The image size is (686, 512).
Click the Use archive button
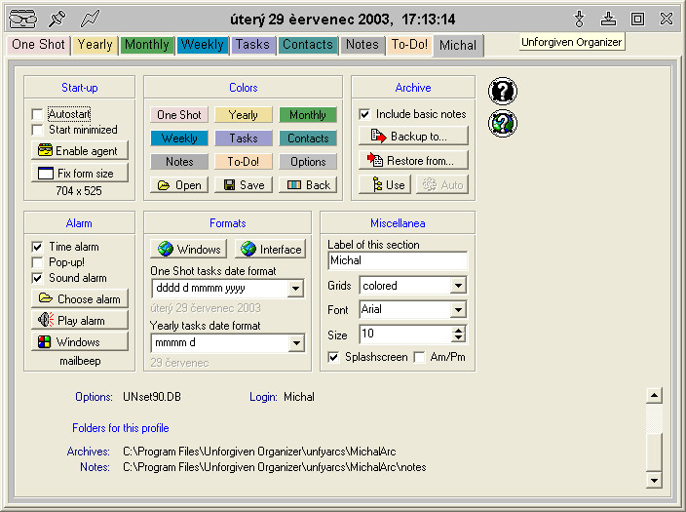click(x=385, y=185)
